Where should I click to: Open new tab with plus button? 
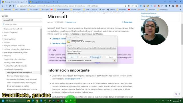coord(58,2)
